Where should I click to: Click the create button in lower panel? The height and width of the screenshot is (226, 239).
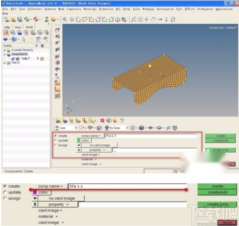pos(217,186)
